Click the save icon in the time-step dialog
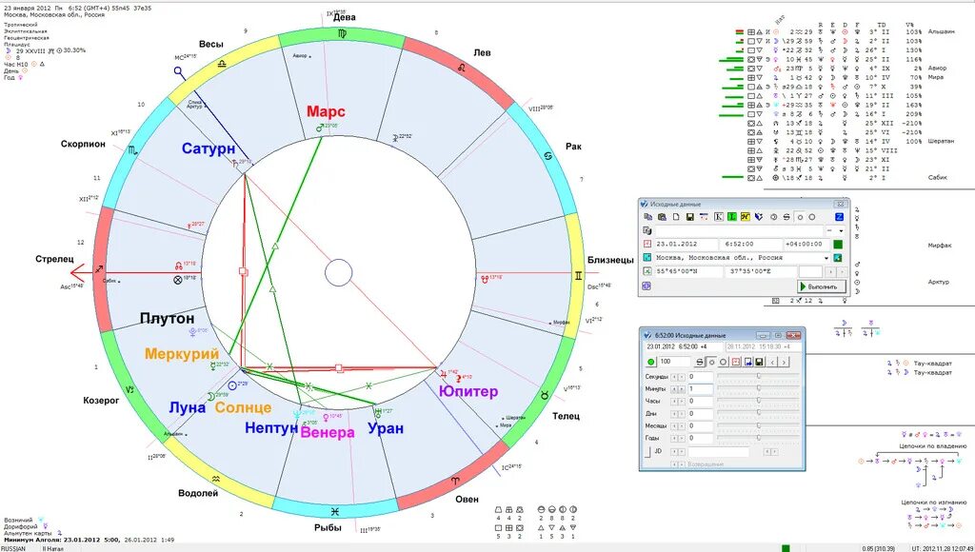 pyautogui.click(x=759, y=361)
